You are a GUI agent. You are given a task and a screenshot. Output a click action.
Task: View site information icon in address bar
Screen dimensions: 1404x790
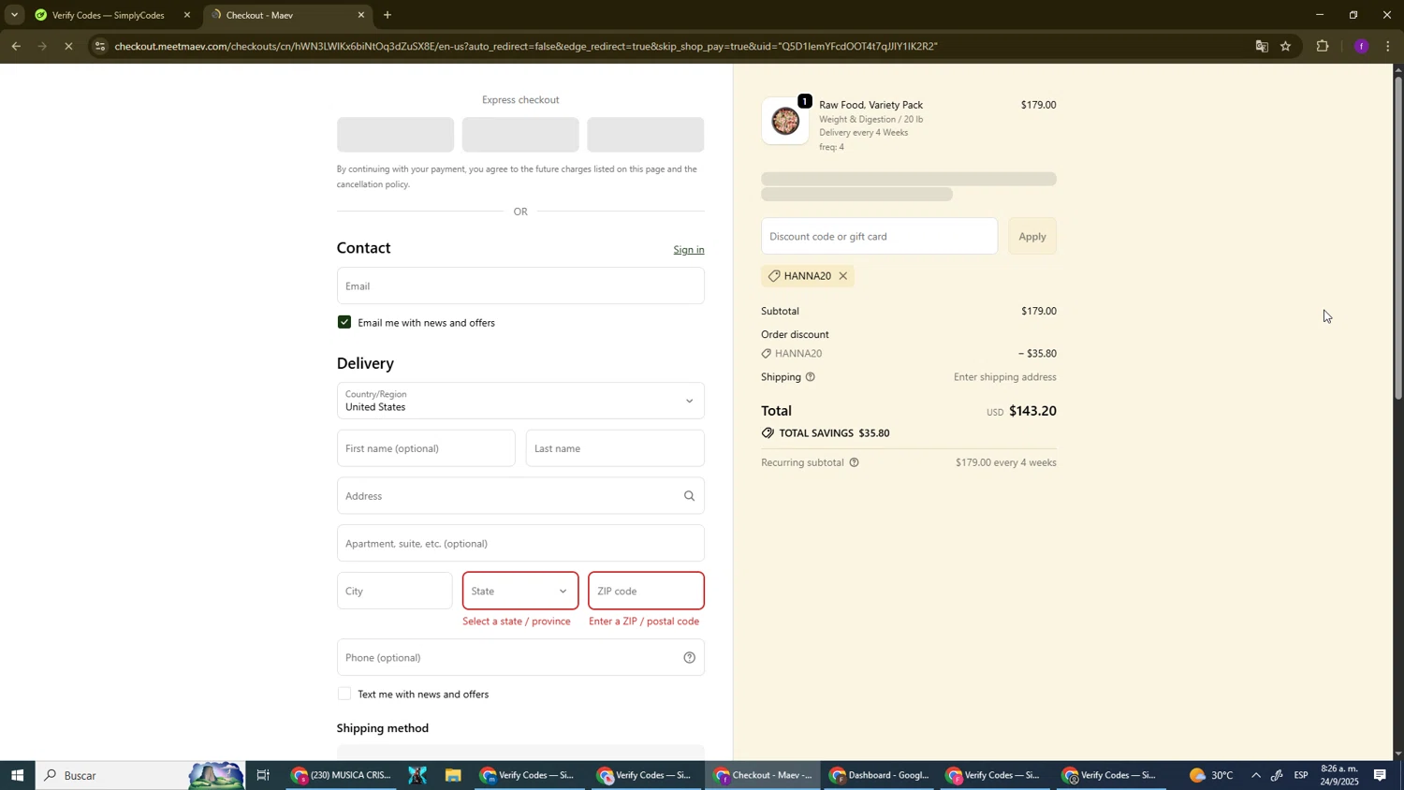point(100,46)
